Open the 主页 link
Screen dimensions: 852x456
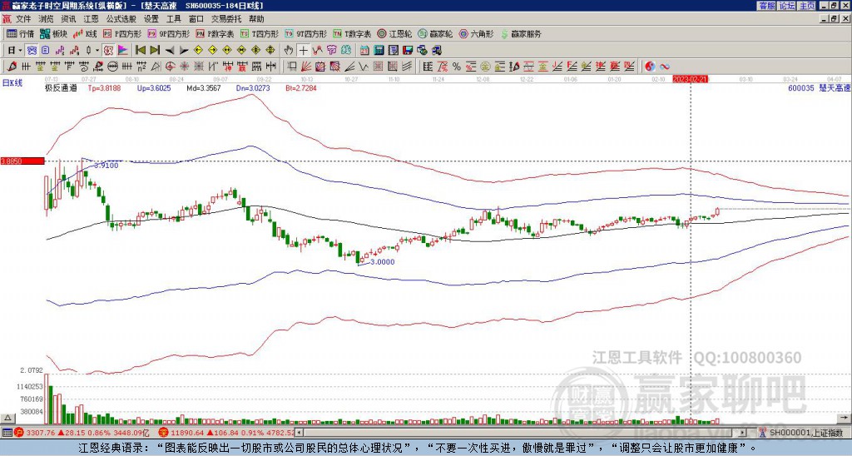(806, 6)
